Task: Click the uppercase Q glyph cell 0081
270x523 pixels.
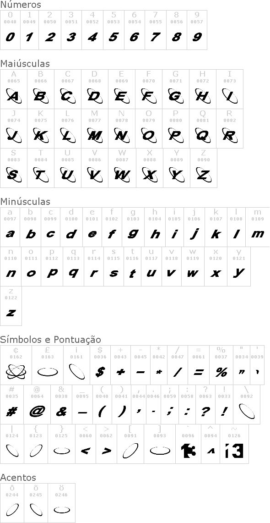Action: tap(203, 128)
